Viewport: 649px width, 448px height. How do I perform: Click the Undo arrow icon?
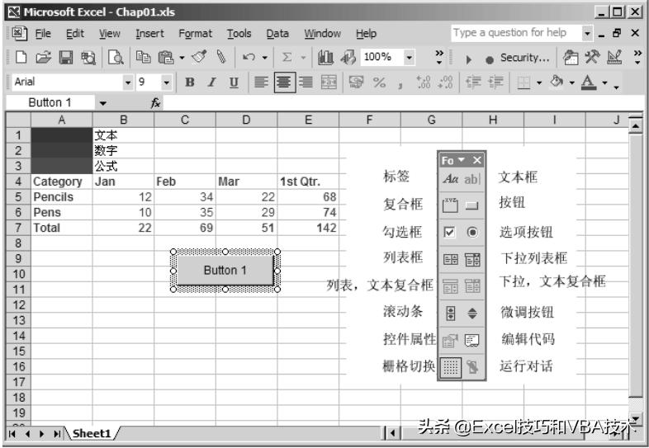249,57
